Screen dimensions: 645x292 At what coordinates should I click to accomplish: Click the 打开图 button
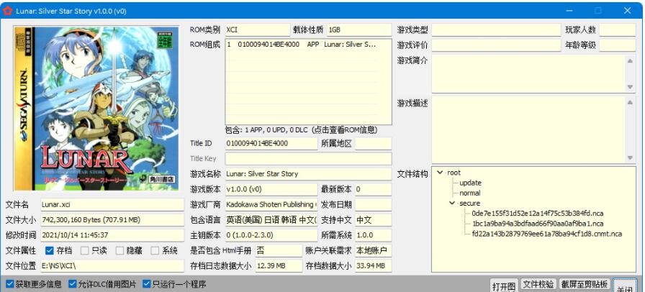point(504,286)
